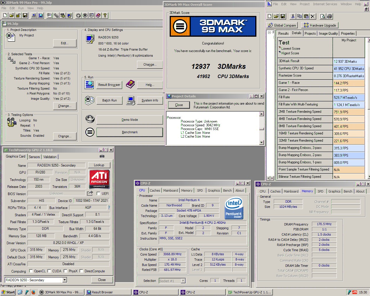Open the Internet Services menu in Result Browser
Viewport: 370px width, 296px height.
point(325,4)
